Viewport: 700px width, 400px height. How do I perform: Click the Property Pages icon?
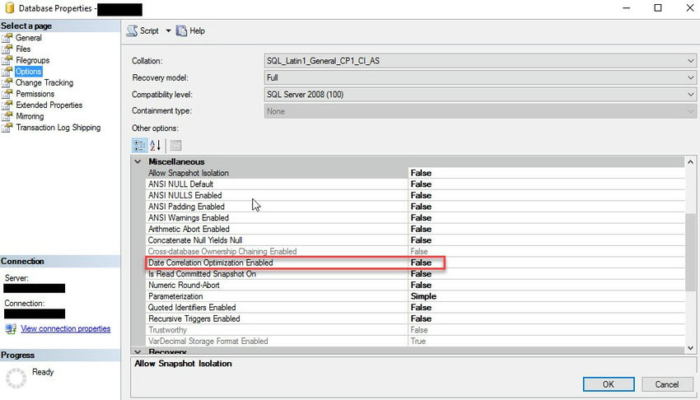click(176, 146)
